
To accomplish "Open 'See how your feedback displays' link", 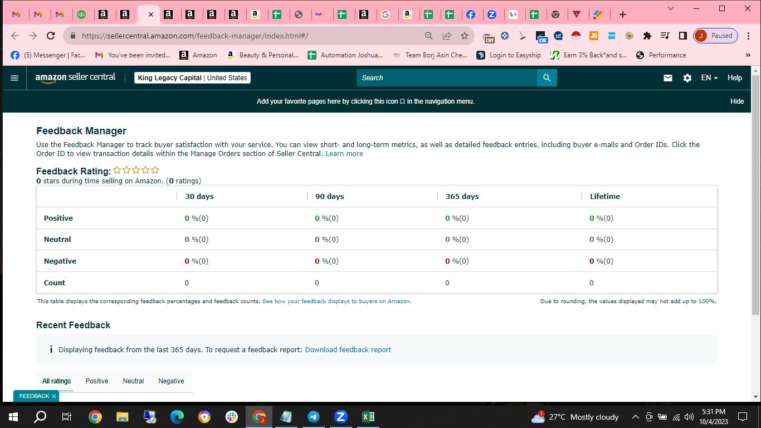I will pyautogui.click(x=336, y=301).
